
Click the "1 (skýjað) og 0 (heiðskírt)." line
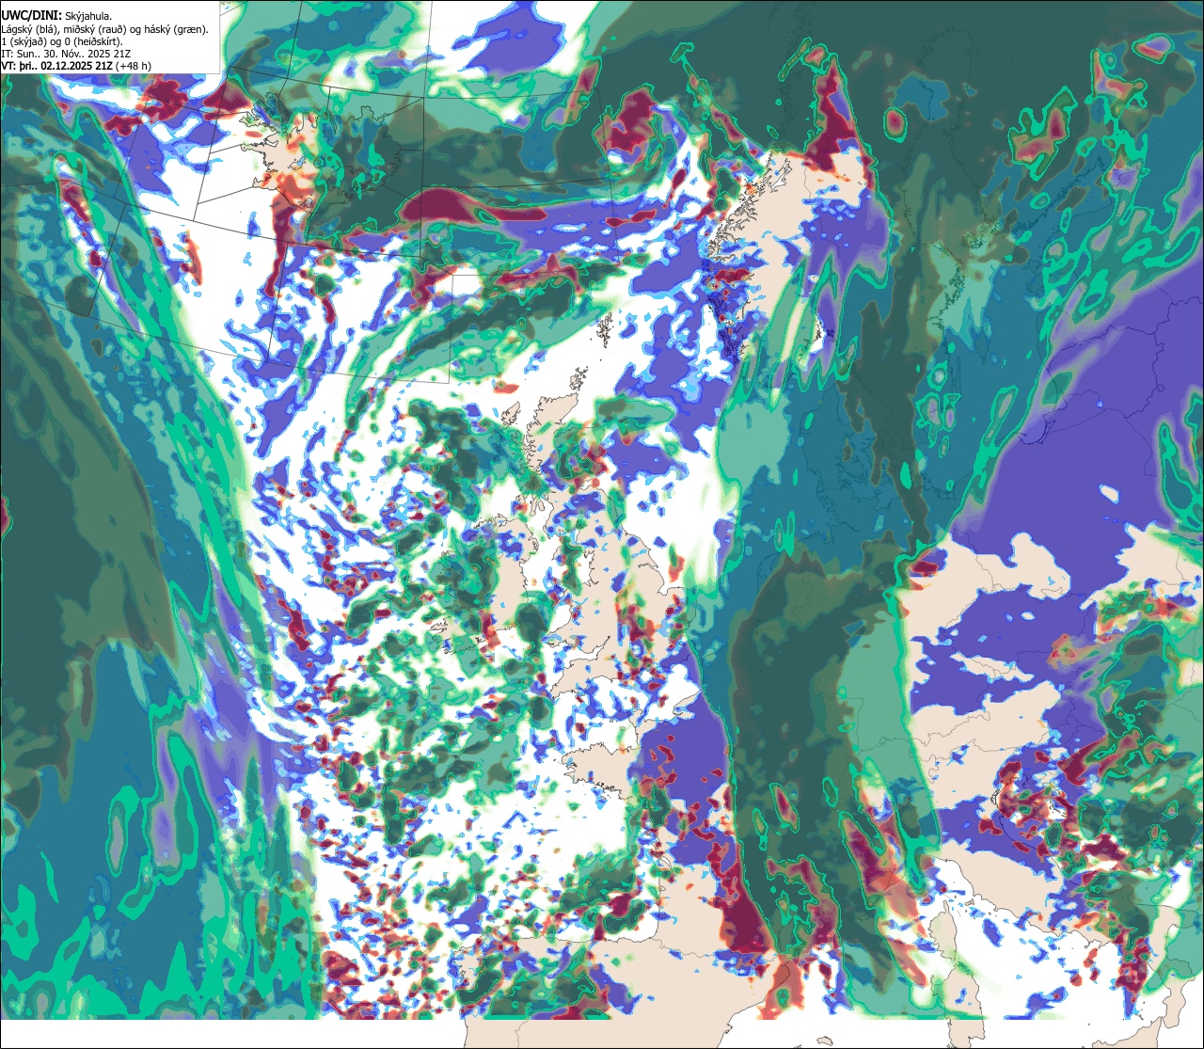point(62,40)
